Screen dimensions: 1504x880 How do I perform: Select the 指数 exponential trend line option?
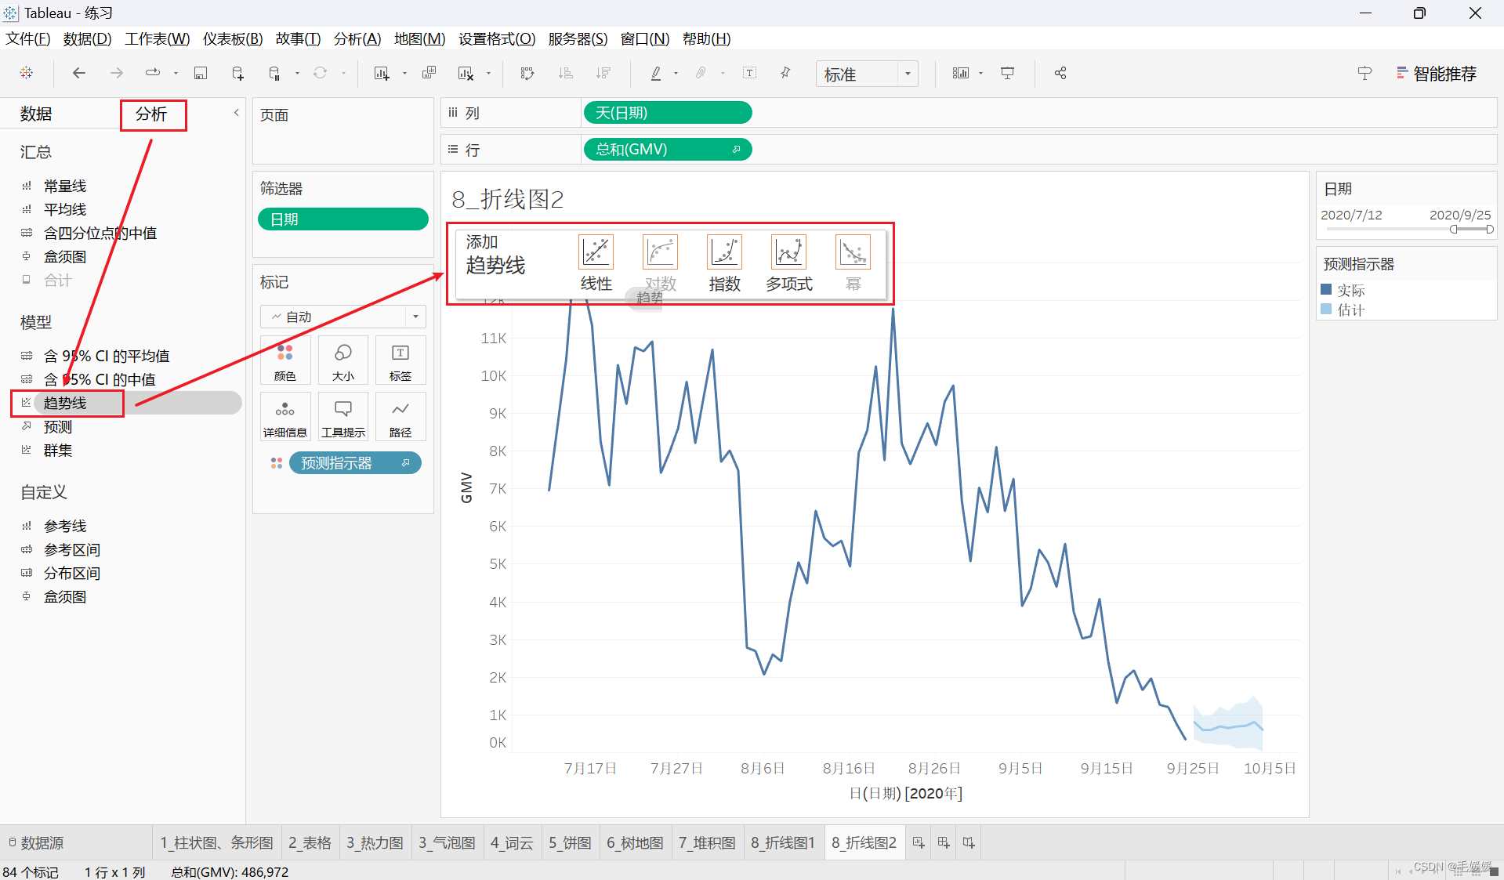724,263
